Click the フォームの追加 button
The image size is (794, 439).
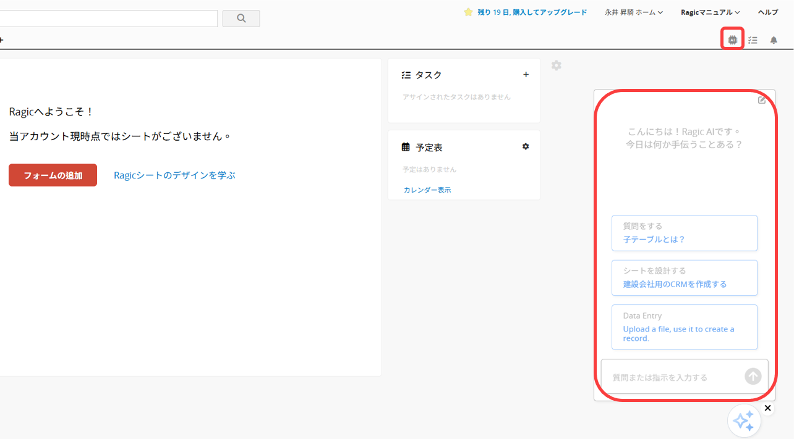point(53,175)
